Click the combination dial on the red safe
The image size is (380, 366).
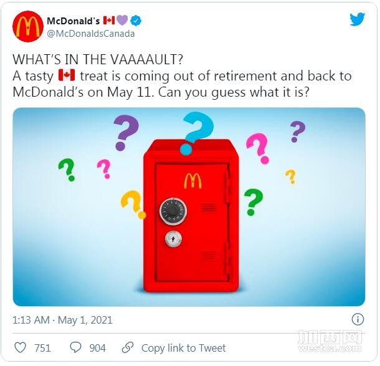(x=173, y=211)
